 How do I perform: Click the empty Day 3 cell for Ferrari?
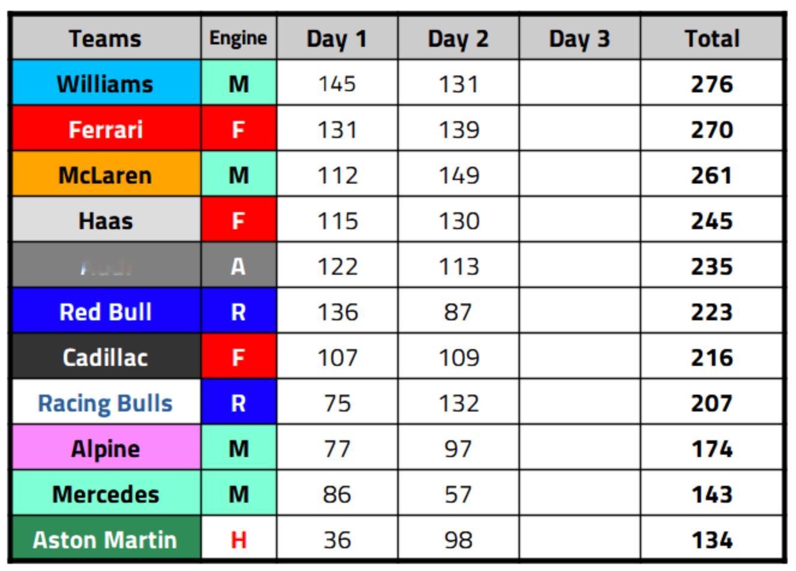pos(579,129)
